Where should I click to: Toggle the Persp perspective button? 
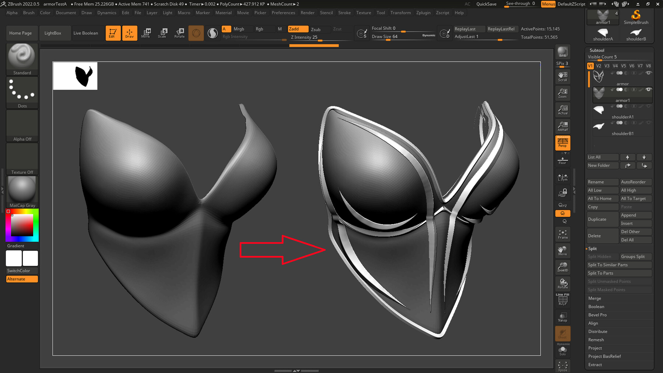(x=562, y=142)
